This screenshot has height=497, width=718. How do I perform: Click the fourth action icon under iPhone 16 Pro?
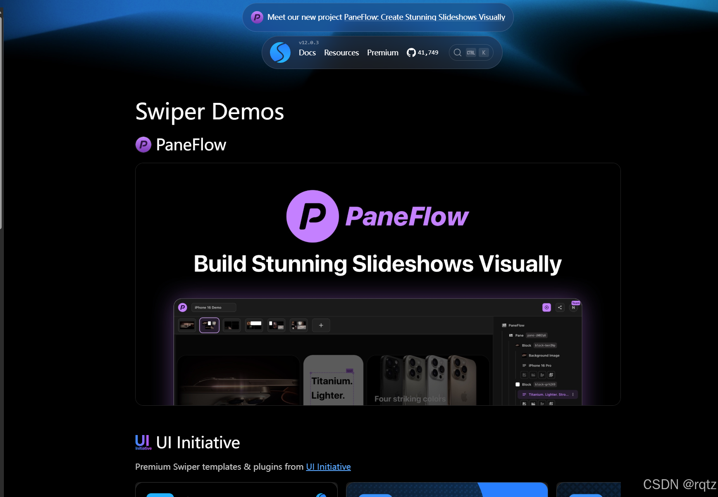(551, 375)
